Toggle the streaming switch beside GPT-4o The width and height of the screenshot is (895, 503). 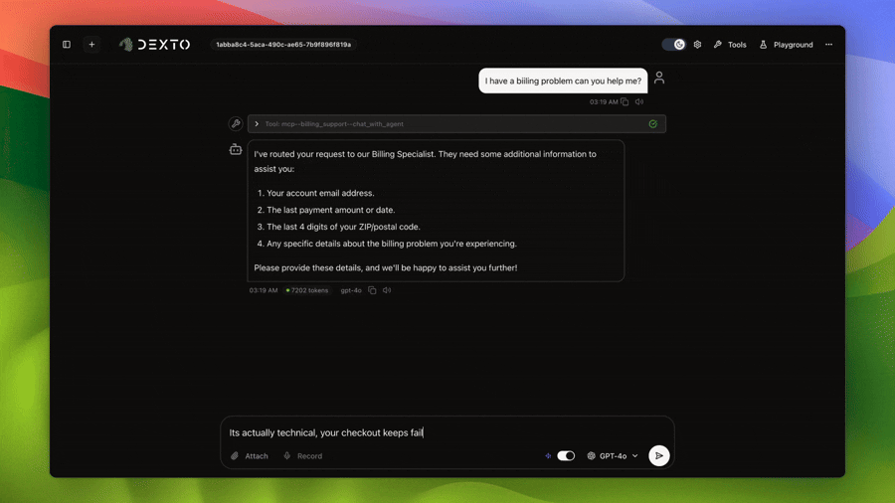566,455
